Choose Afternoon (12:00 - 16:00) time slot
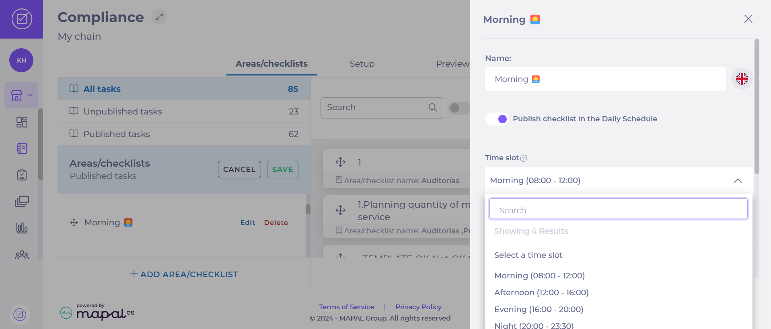 541,292
